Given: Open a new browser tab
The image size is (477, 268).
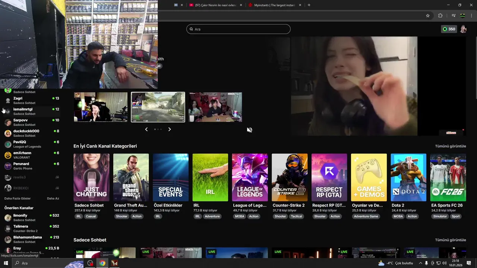Looking at the screenshot, I should click(309, 5).
